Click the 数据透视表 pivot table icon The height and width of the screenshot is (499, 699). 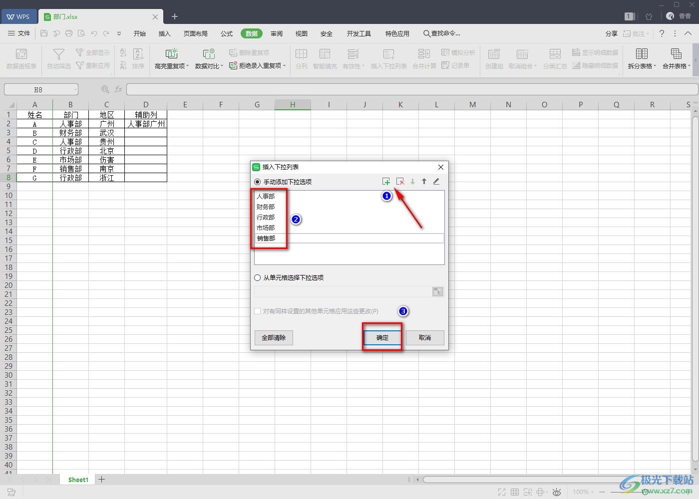[x=21, y=54]
